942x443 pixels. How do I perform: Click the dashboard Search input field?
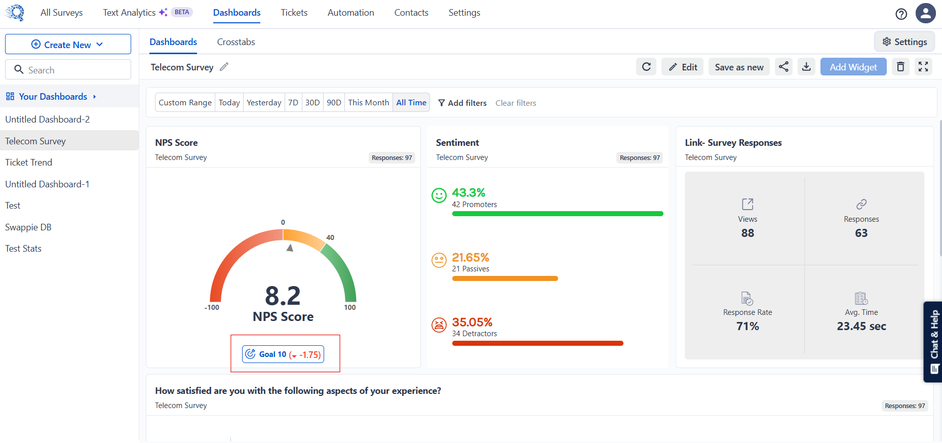tap(68, 70)
